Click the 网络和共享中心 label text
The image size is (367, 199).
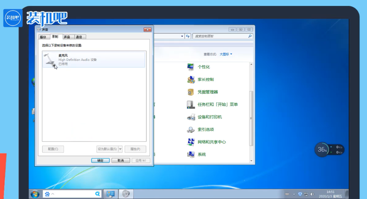[212, 142]
